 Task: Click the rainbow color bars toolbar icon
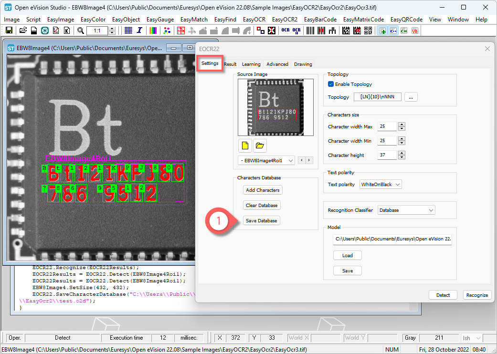(153, 31)
